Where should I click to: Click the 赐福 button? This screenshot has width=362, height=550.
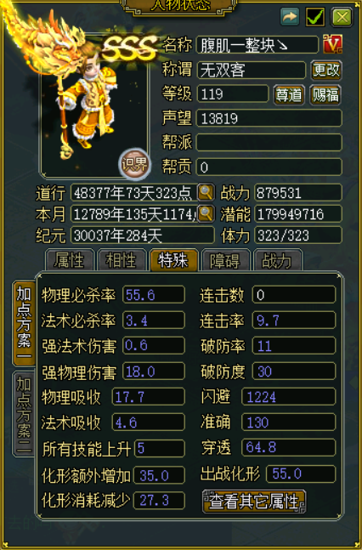pos(325,94)
